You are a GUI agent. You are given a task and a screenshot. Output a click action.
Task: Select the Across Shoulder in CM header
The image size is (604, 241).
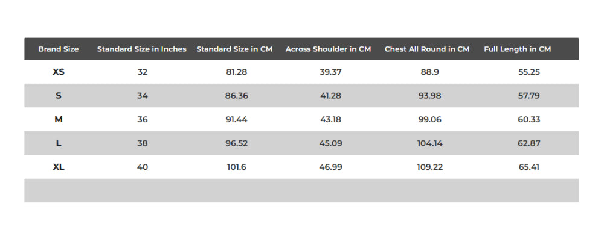(328, 49)
